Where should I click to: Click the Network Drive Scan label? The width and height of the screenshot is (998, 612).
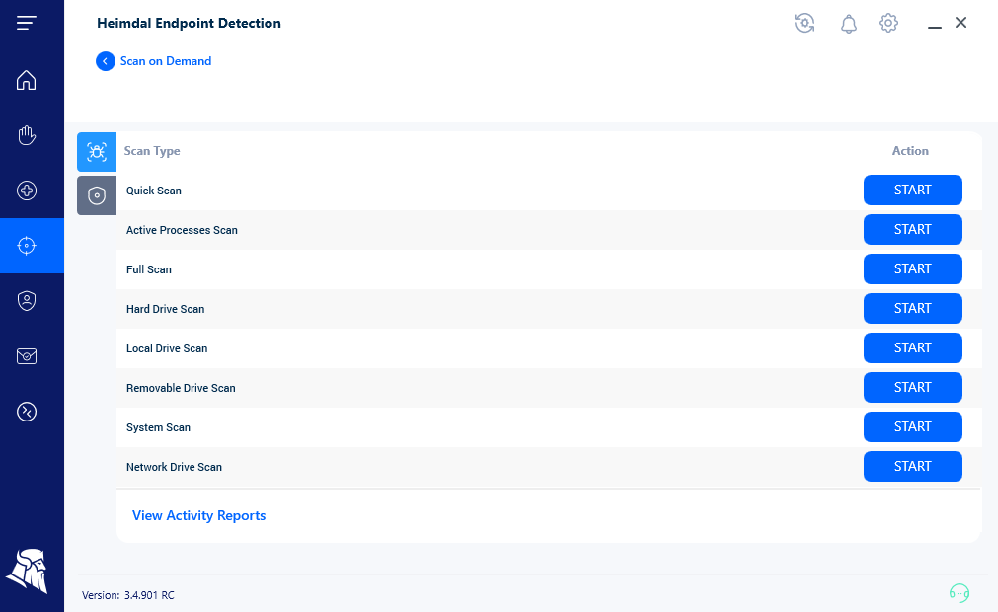click(174, 467)
